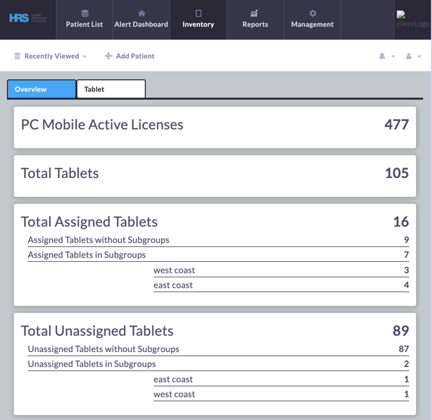Open Patient List database icon
The width and height of the screenshot is (432, 420).
[x=85, y=13]
